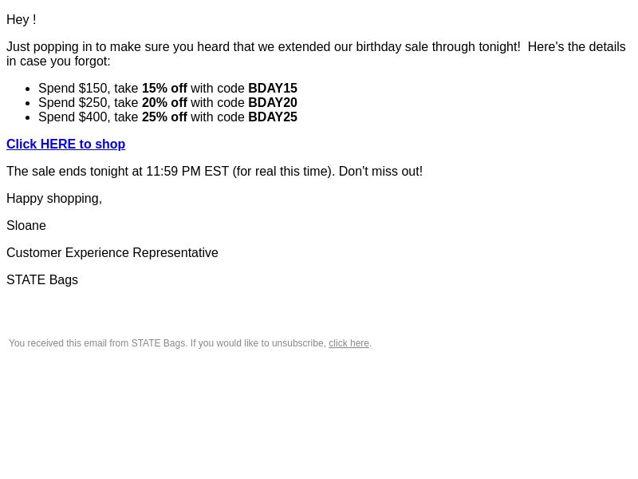This screenshot has height=479, width=638.
Task: Click the '11:59 PM EST' sale deadline sentence
Action: pos(215,172)
